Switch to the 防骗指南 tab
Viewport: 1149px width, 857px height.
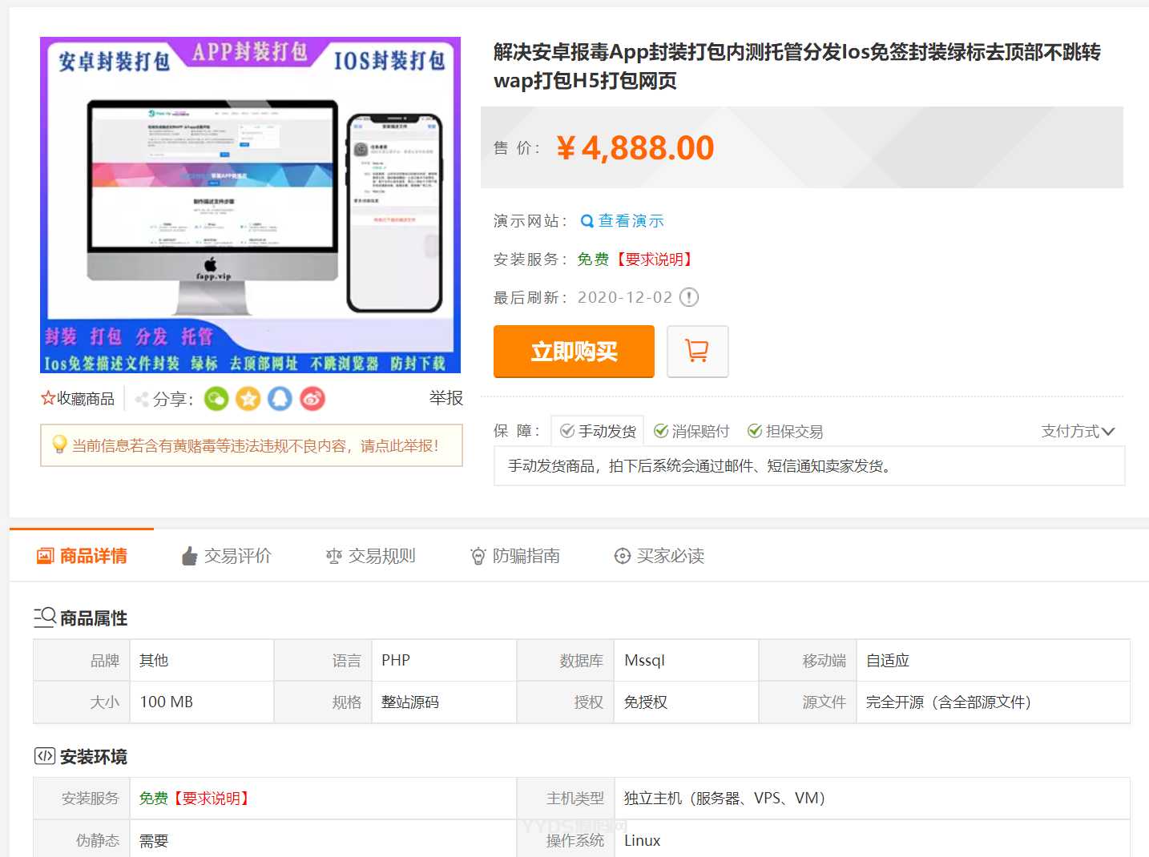click(x=515, y=556)
